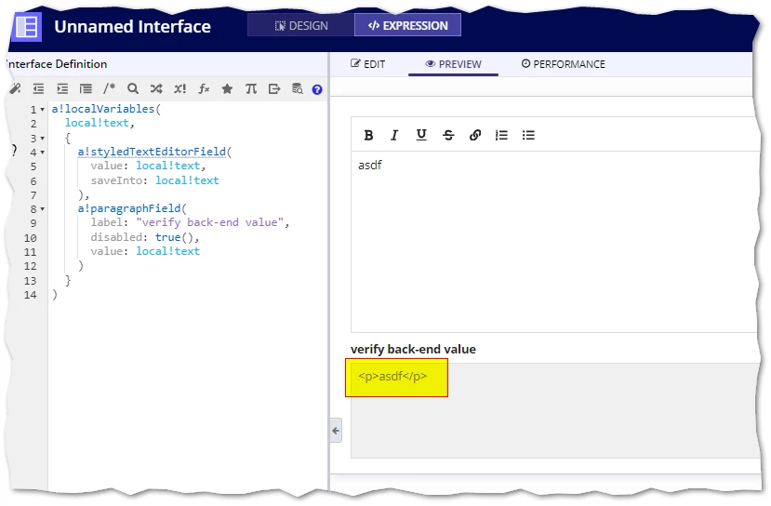Apply bold in the styled text editor
771x506 pixels.
pyautogui.click(x=368, y=135)
